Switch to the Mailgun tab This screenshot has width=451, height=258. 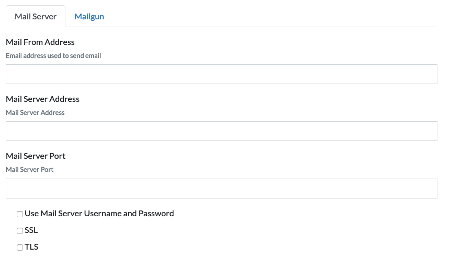[x=89, y=16]
